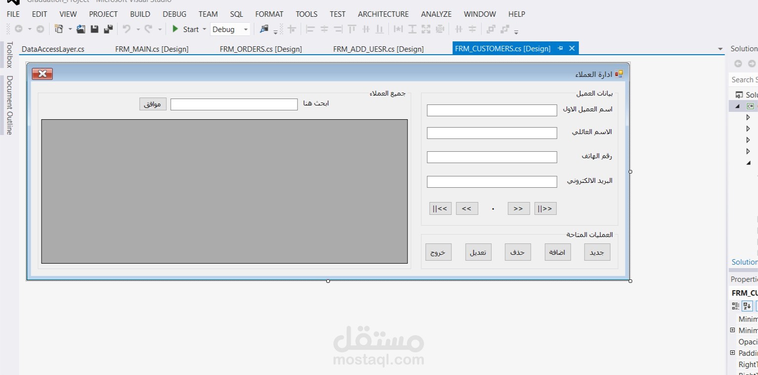The height and width of the screenshot is (375, 758).
Task: Click the موافق search button on form
Action: click(x=153, y=104)
